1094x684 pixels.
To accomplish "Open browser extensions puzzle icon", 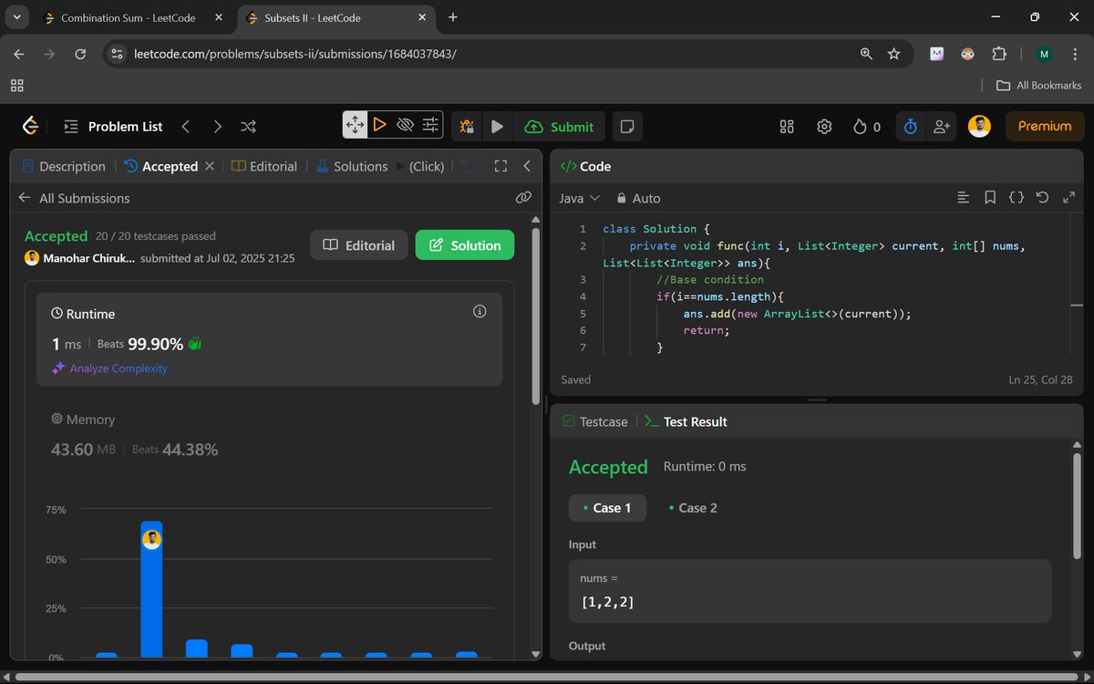I will click(999, 54).
